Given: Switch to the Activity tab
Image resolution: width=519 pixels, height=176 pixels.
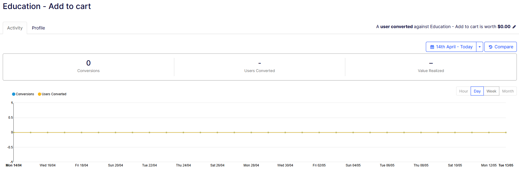Looking at the screenshot, I should tap(15, 28).
